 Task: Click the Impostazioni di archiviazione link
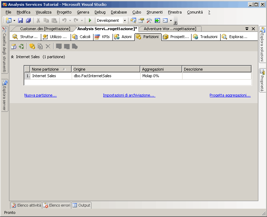point(129,95)
